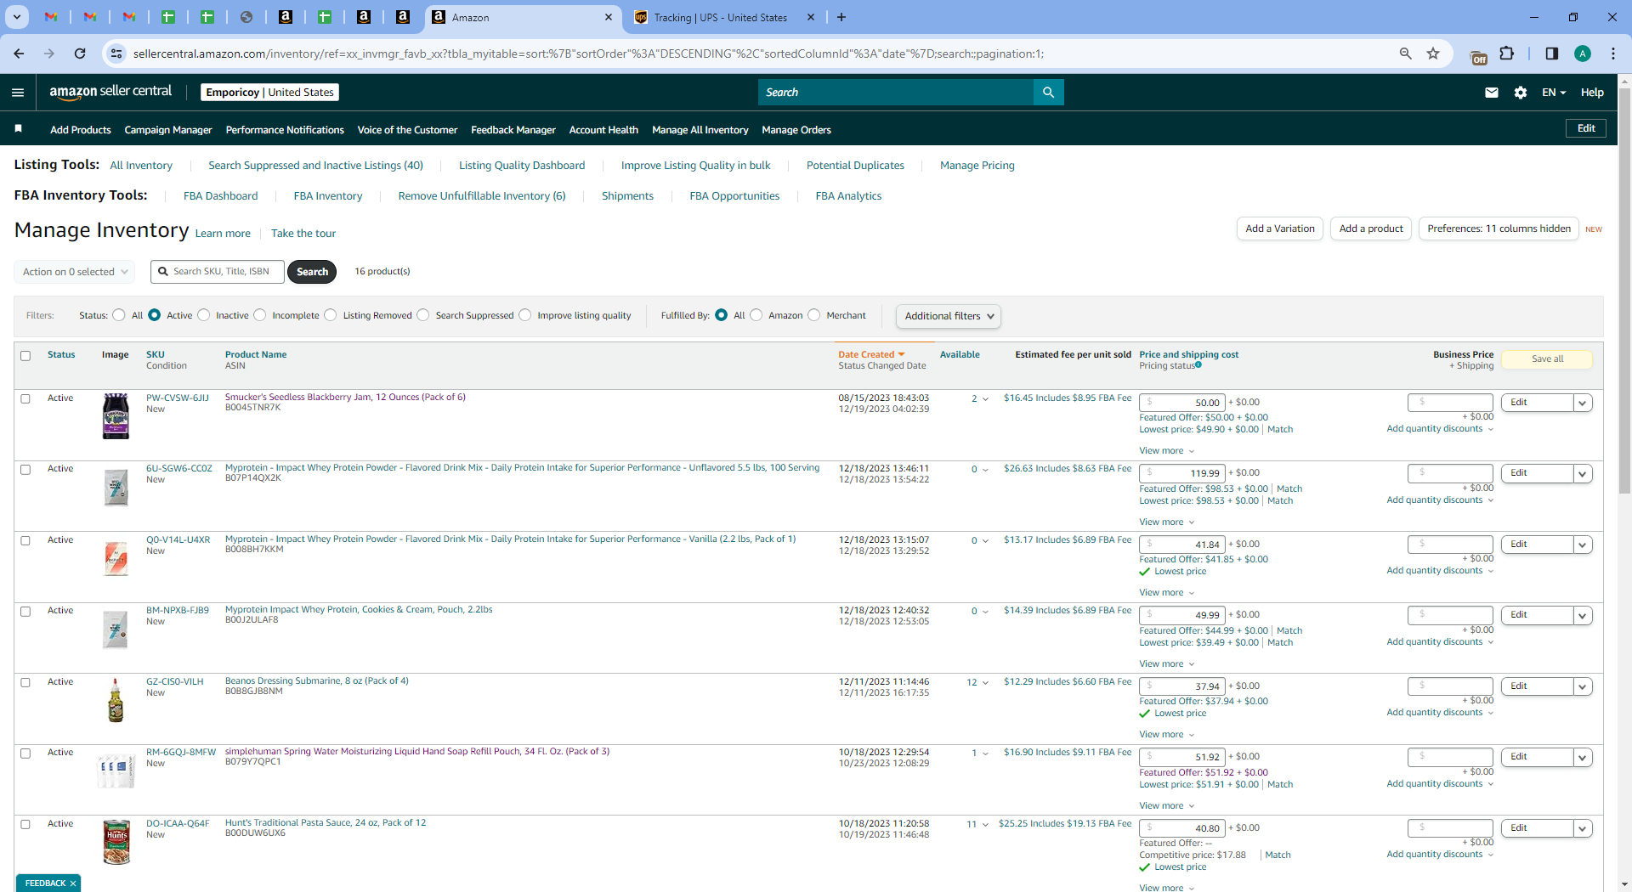Open the tab search dropdown arrow
The image size is (1632, 892).
17,17
